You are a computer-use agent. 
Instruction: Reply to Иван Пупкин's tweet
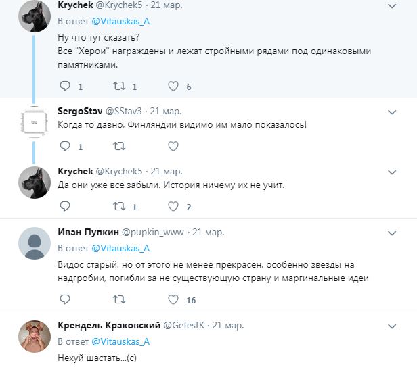(65, 299)
